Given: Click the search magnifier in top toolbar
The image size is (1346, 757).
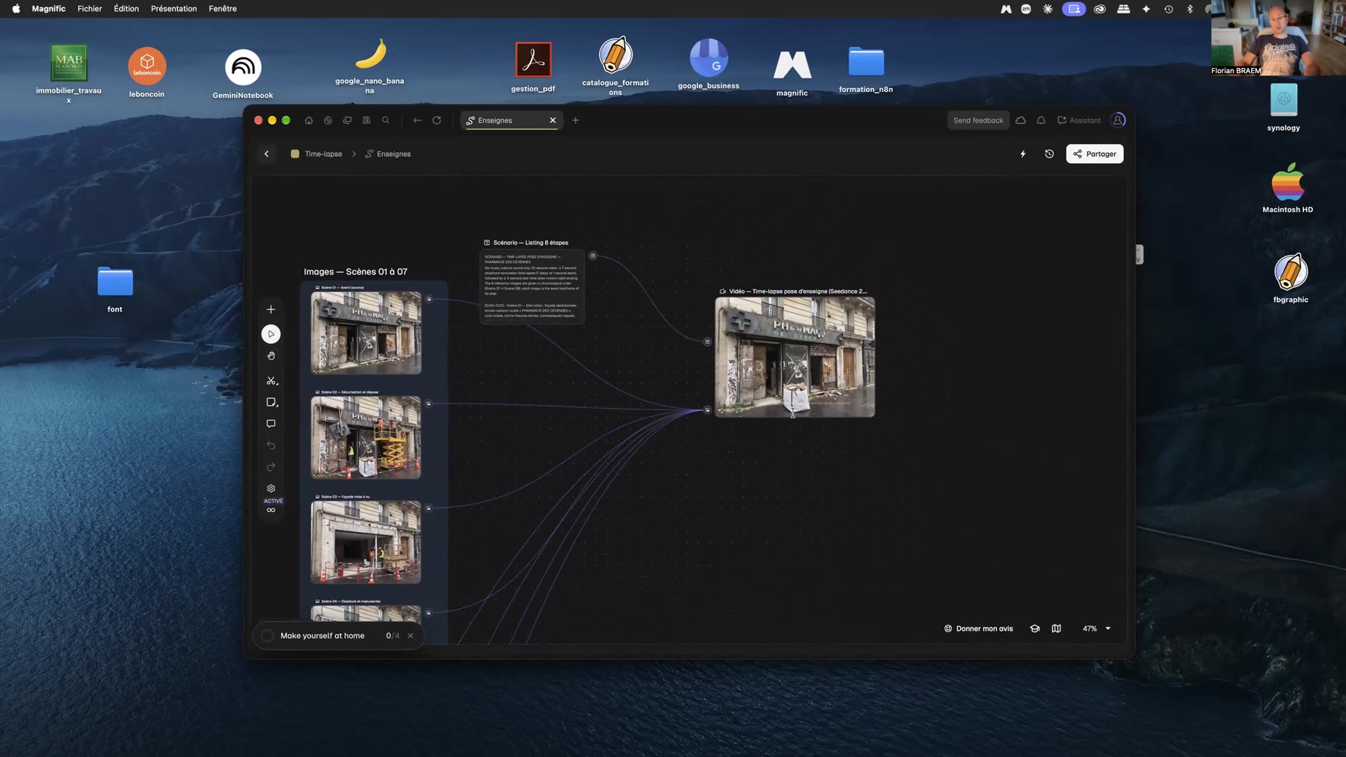Looking at the screenshot, I should click(386, 120).
